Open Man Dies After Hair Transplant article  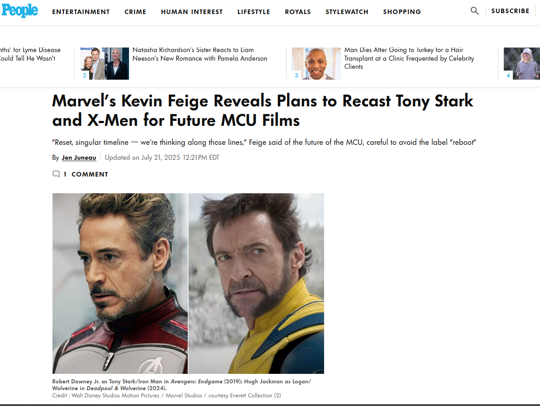coord(409,58)
